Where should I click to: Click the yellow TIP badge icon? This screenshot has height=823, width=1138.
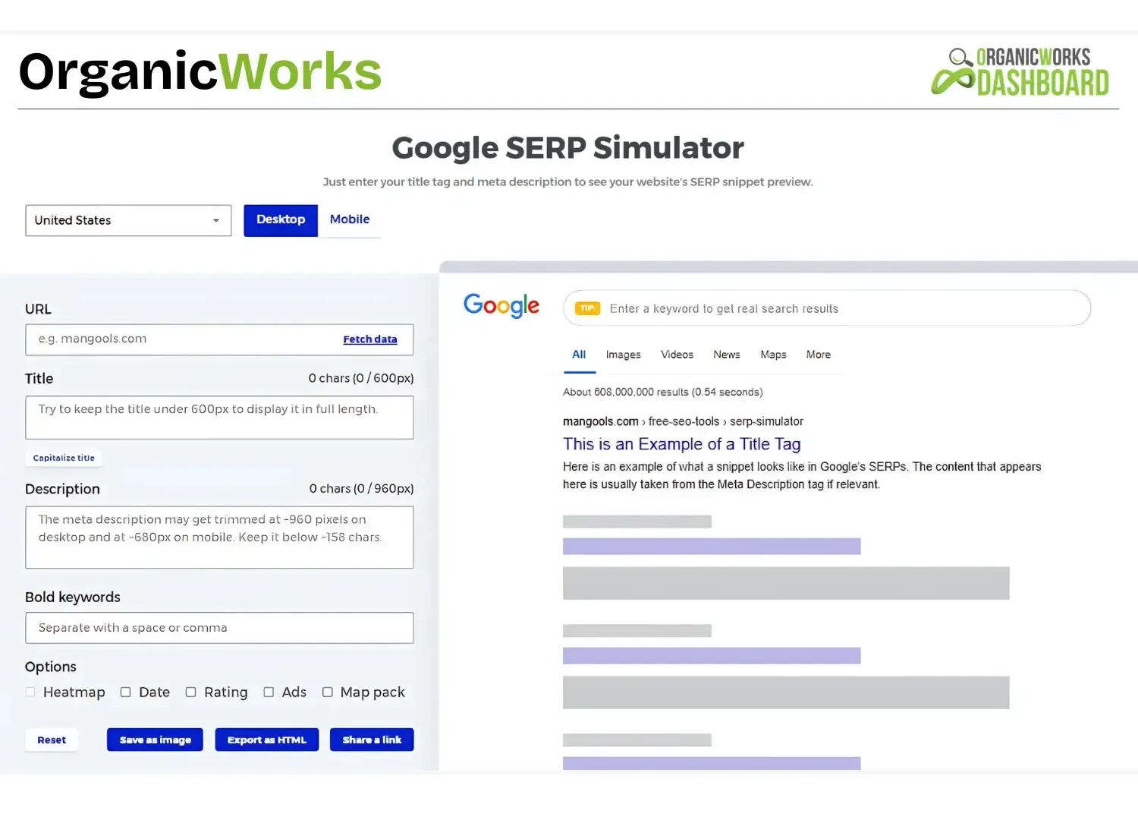tap(587, 308)
